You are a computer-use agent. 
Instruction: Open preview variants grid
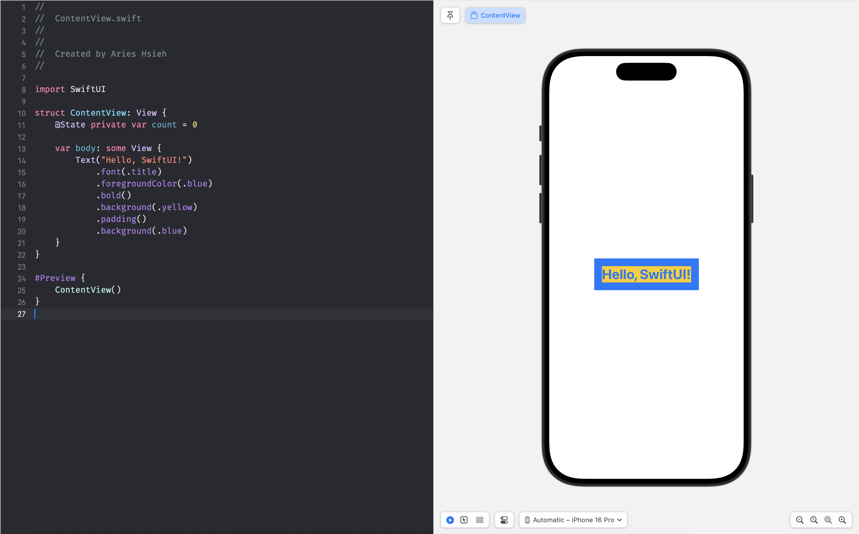479,520
